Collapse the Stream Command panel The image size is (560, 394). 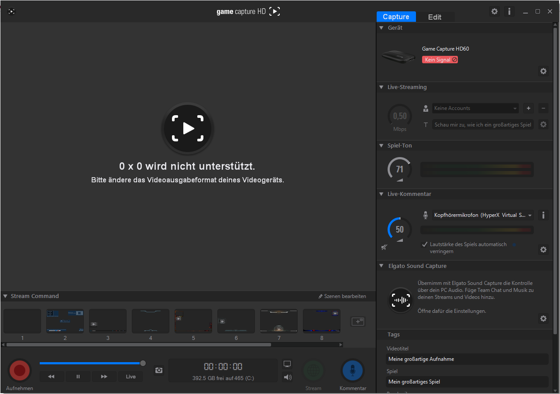[x=5, y=296]
